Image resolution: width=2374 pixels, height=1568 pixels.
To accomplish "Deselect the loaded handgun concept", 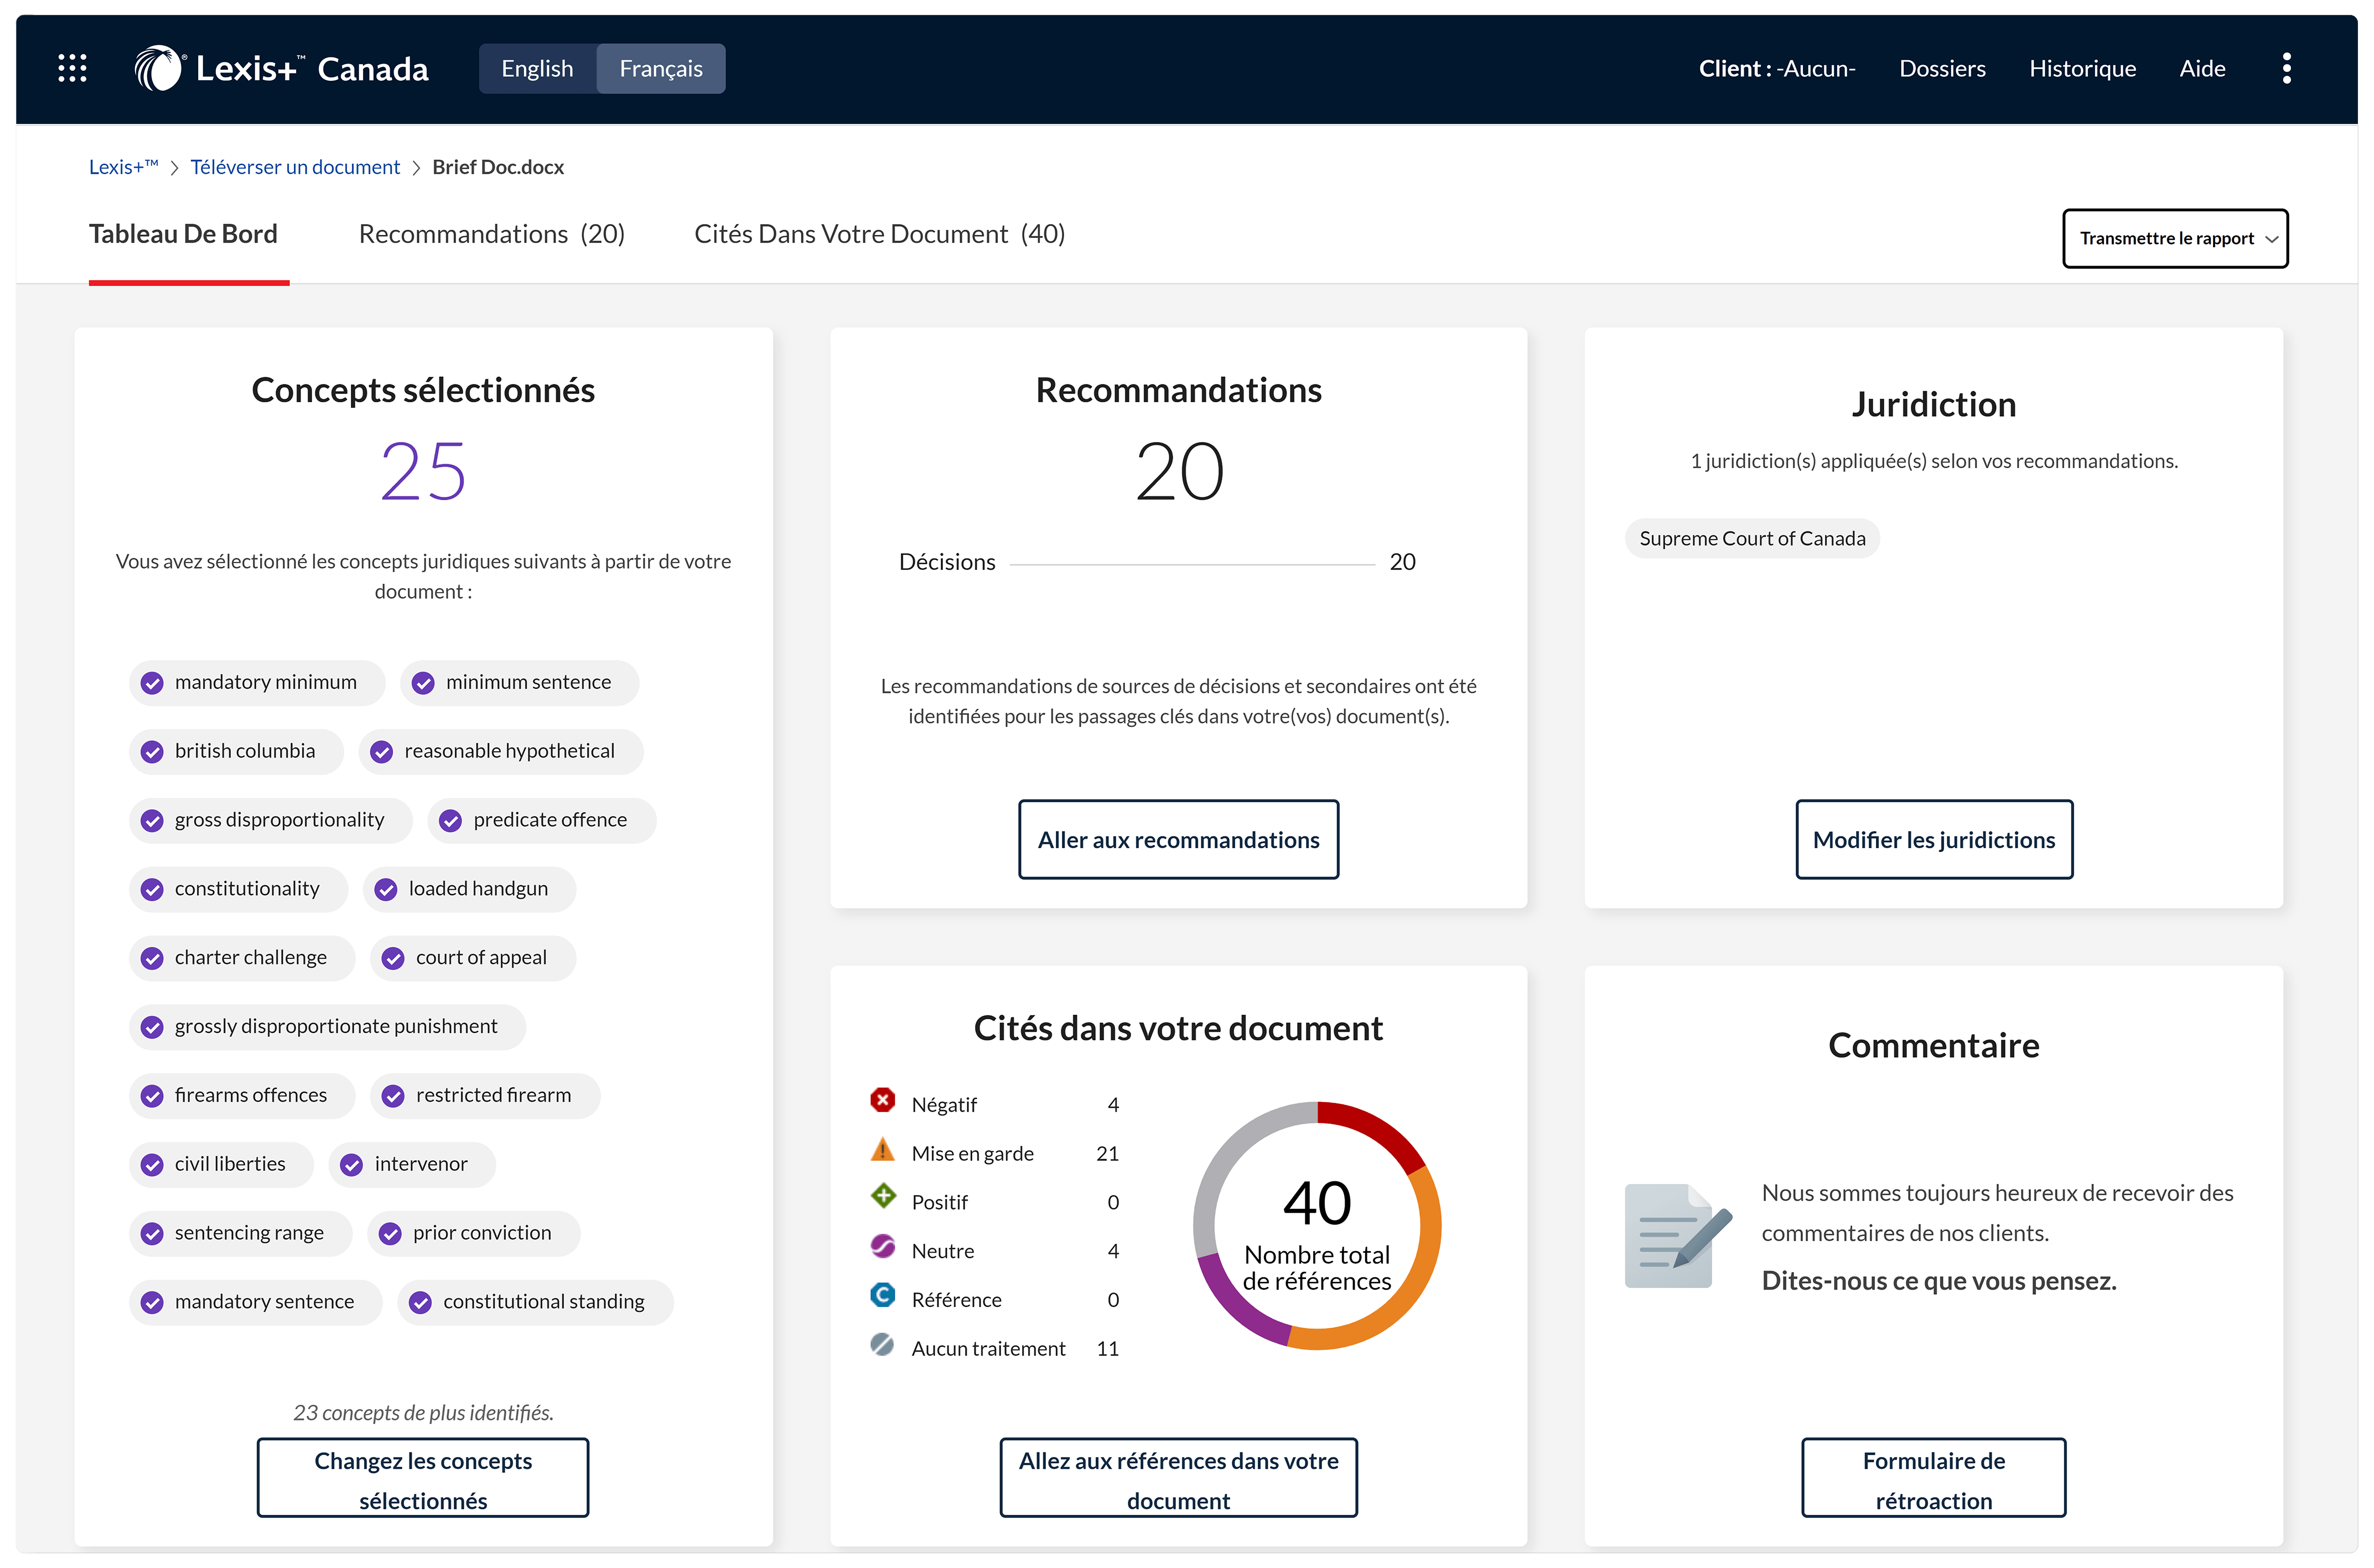I will [386, 890].
